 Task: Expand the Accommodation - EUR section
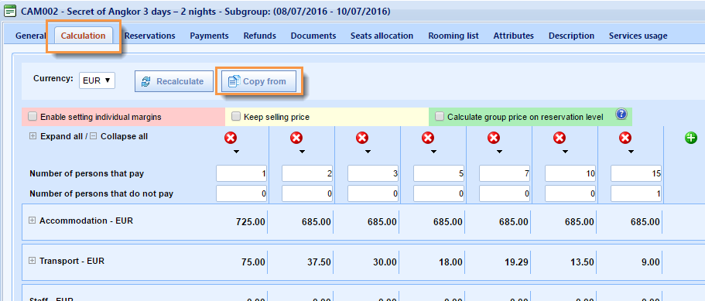tap(32, 221)
